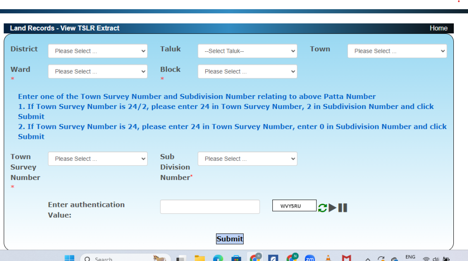Open the District dropdown
The image size is (468, 261).
[x=98, y=51]
